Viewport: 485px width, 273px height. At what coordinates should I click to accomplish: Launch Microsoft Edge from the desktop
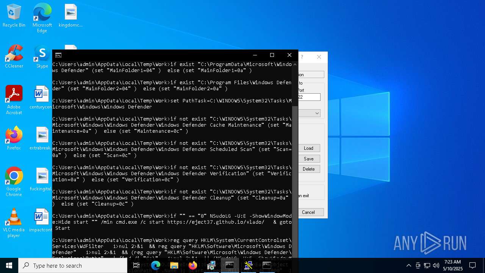(x=42, y=18)
